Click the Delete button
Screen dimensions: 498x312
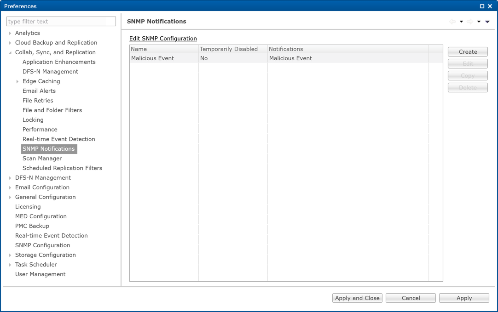[468, 87]
